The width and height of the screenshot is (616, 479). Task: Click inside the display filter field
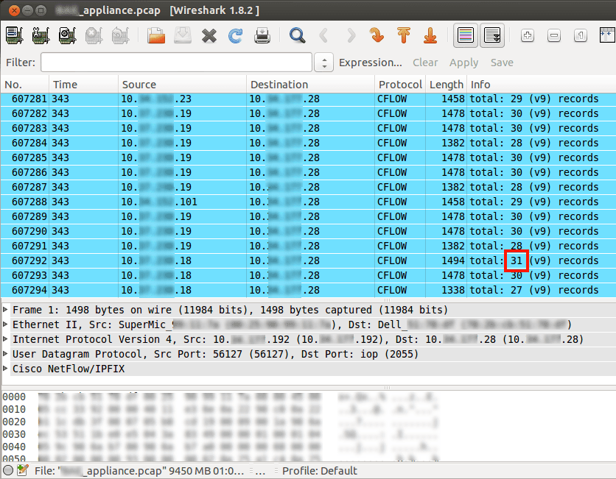tap(176, 63)
